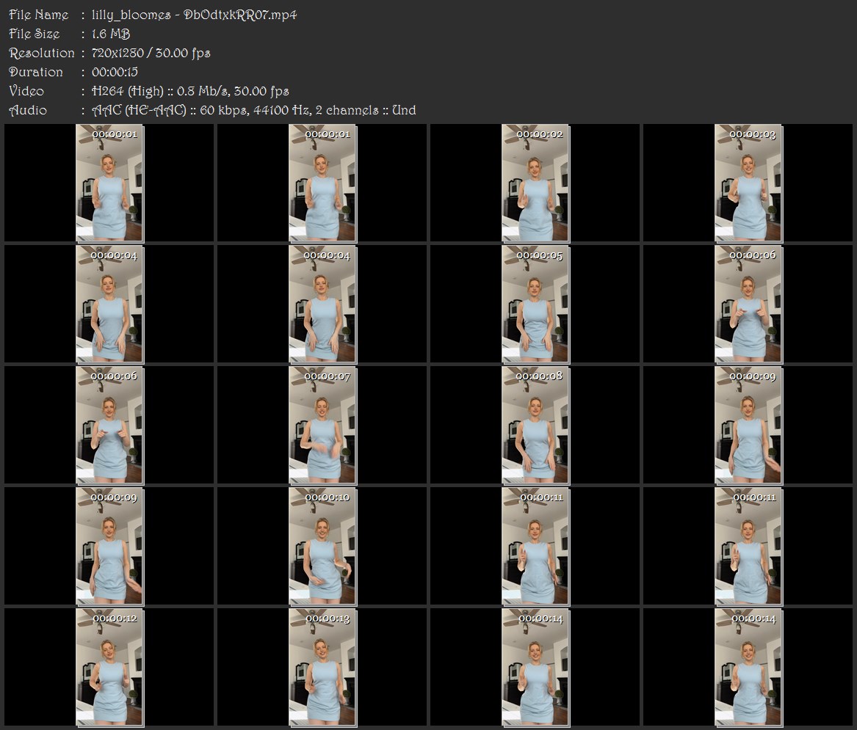
Task: Click the Duration value text
Action: pyautogui.click(x=115, y=72)
